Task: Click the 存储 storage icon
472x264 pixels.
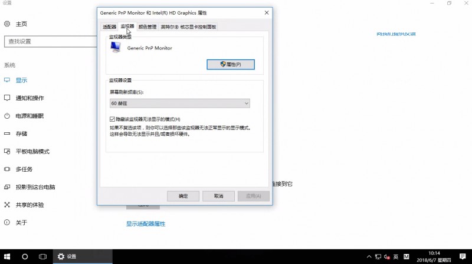Action: click(x=7, y=133)
